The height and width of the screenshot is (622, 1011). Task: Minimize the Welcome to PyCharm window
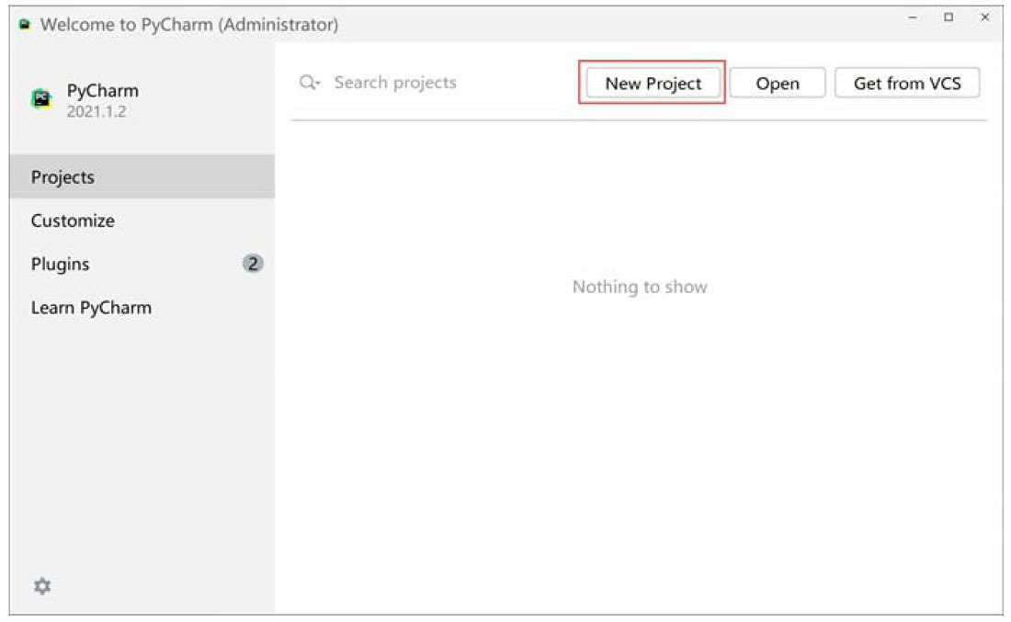[x=913, y=18]
